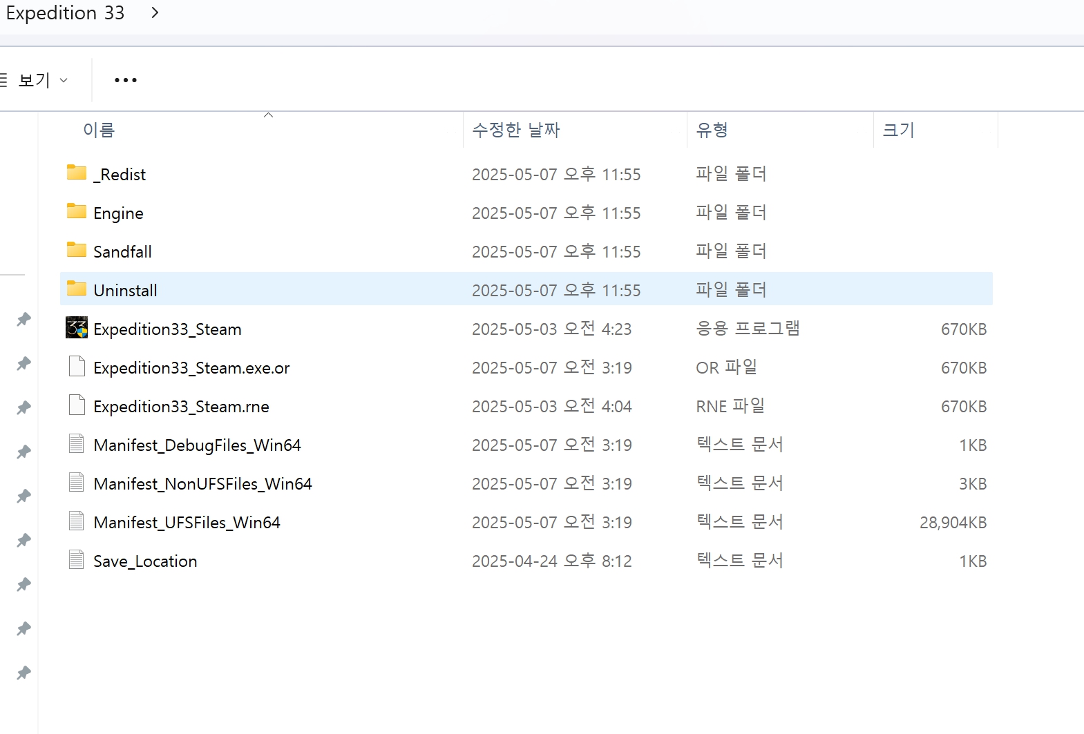Image resolution: width=1084 pixels, height=734 pixels.
Task: Click the 2025-05-03 오전 4:23 date cell
Action: pos(552,329)
